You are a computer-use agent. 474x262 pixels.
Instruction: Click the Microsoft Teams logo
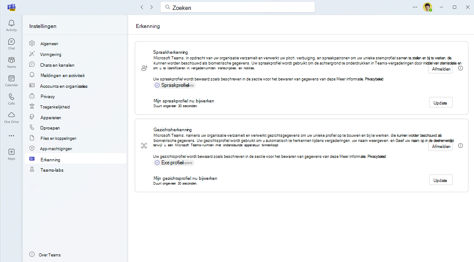point(12,7)
